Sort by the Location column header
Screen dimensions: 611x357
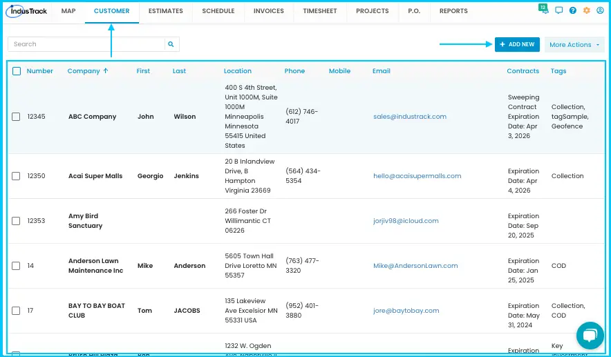coord(238,71)
